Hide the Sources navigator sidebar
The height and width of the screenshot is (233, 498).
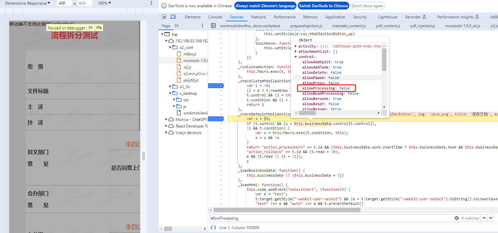[x=213, y=26]
